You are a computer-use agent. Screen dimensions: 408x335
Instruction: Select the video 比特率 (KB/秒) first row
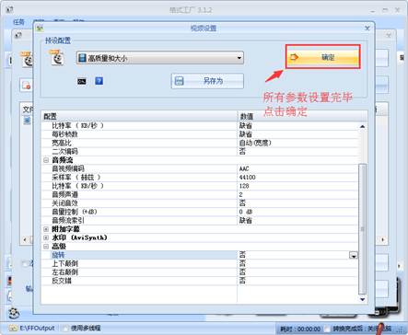pos(200,125)
